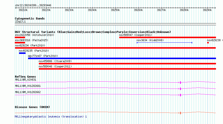Viewport: 223px width, 124px height.
Task: Click the ruler's left arrow end
Action: pyautogui.click(x=16, y=8)
